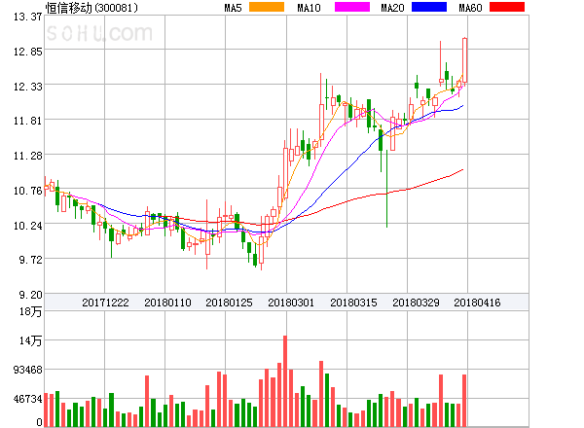Click the 9.20 price axis label
The image size is (584, 428).
click(30, 295)
